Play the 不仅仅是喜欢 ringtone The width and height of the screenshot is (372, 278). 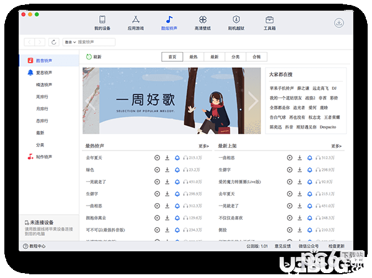click(290, 218)
